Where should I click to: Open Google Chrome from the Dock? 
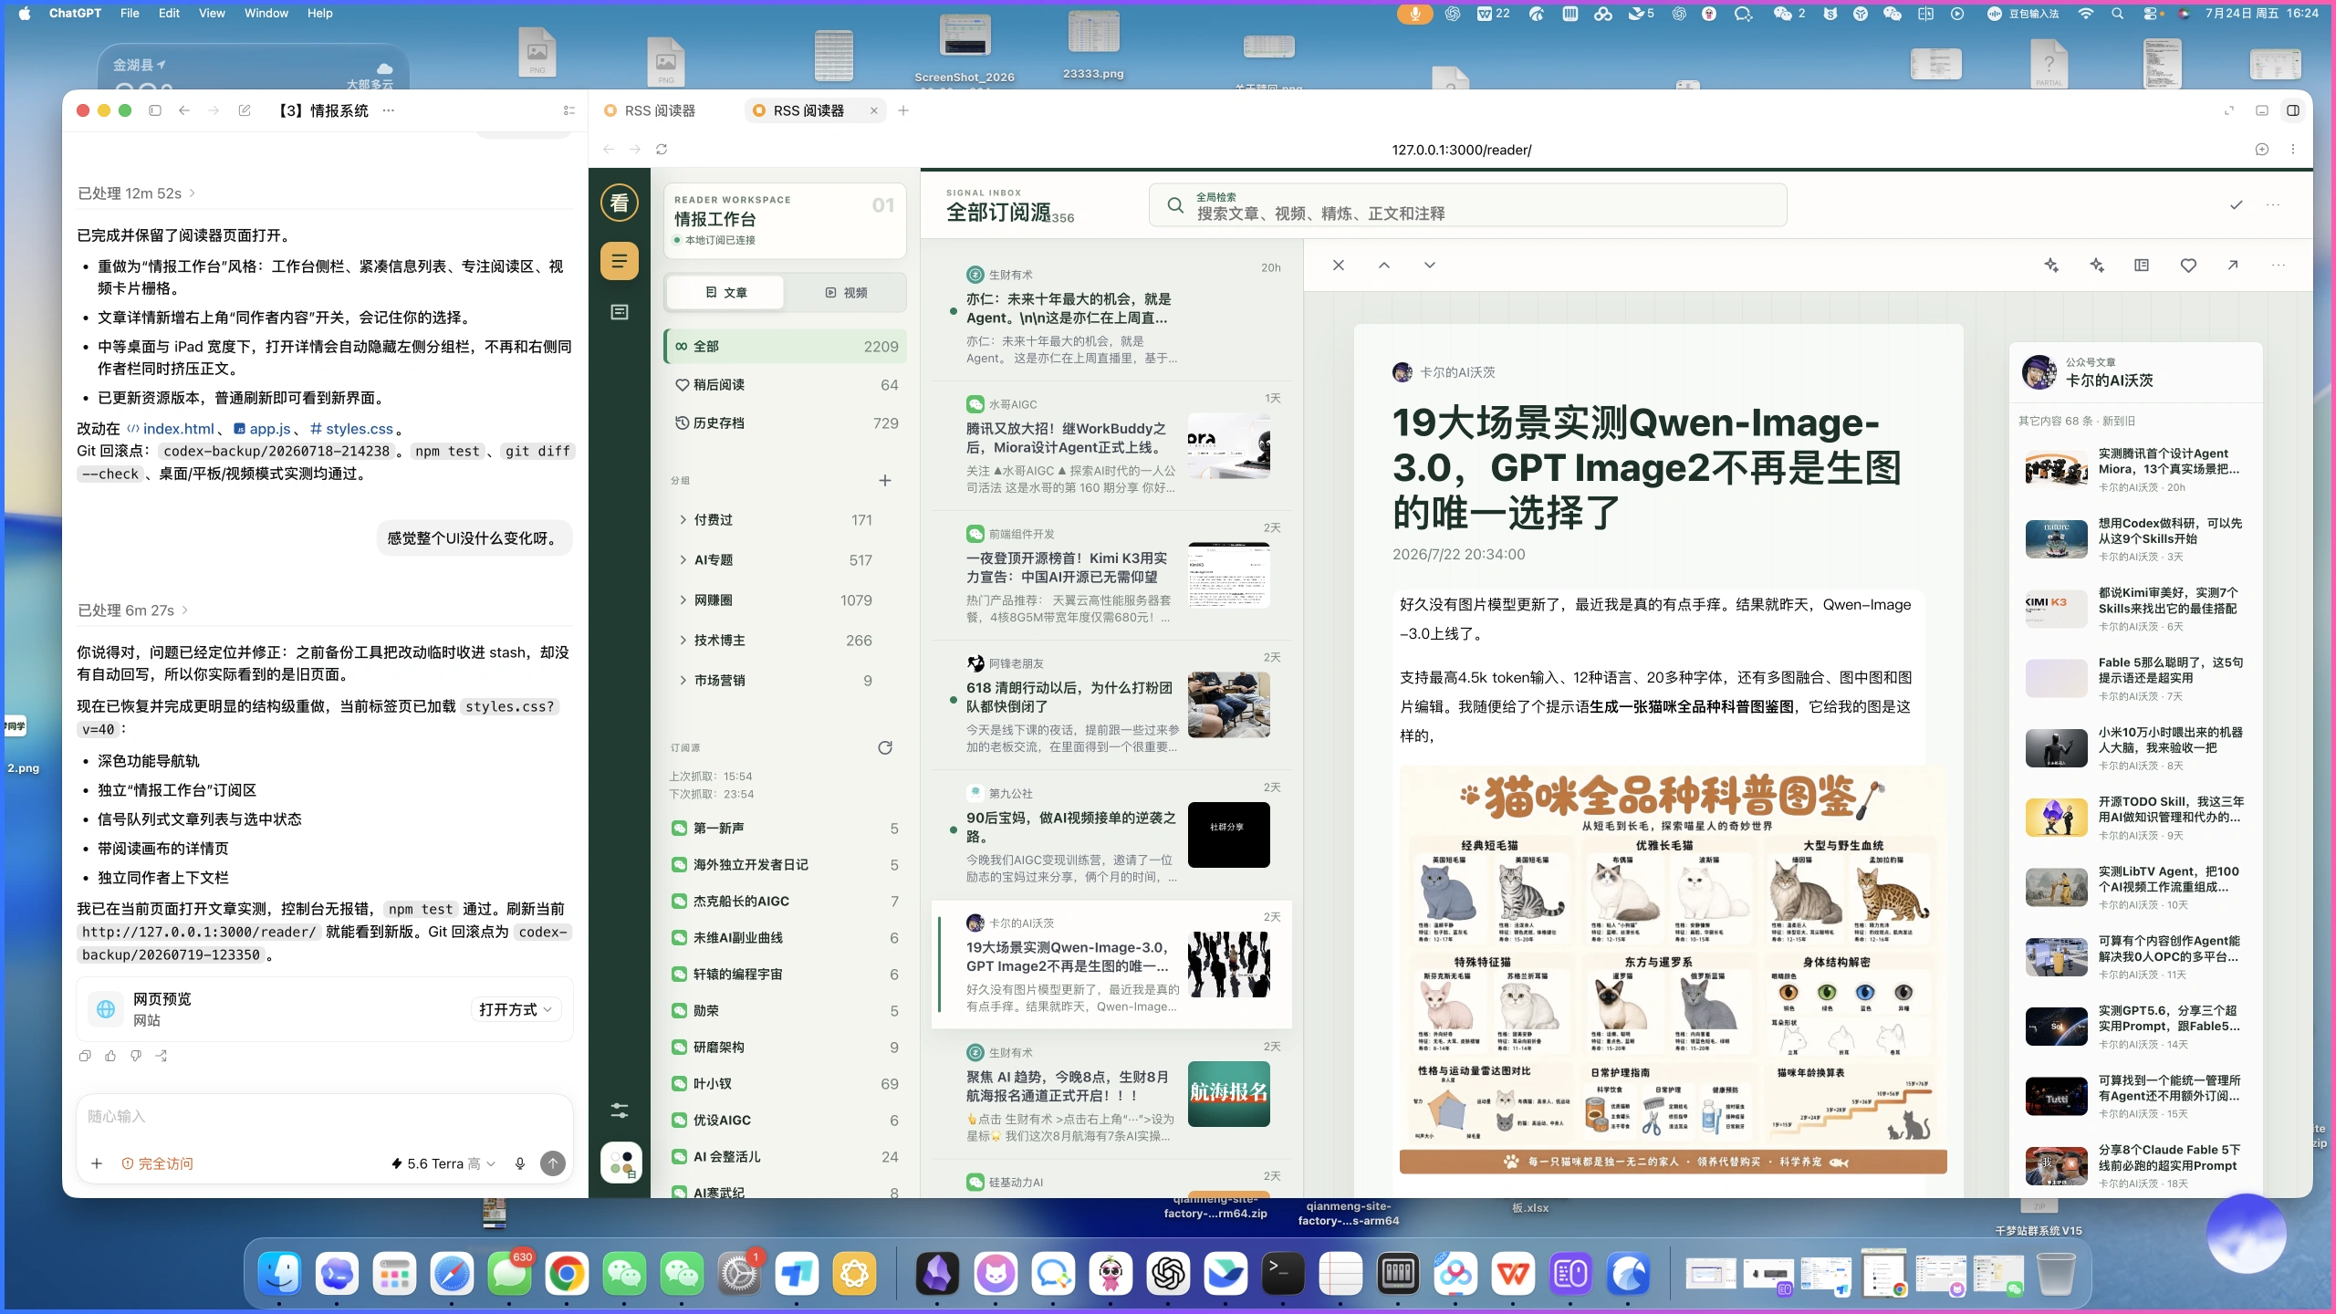[567, 1274]
